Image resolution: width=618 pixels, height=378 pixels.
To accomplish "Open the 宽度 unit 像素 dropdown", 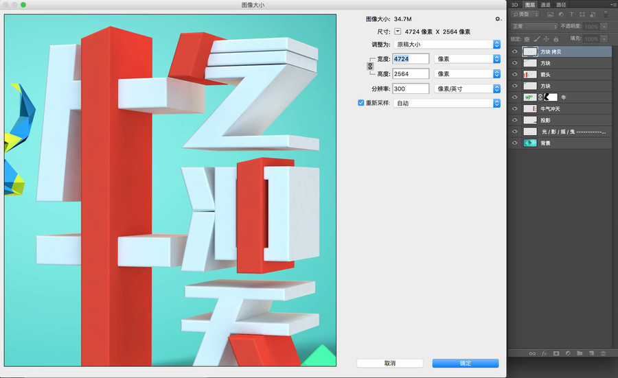I will [467, 59].
